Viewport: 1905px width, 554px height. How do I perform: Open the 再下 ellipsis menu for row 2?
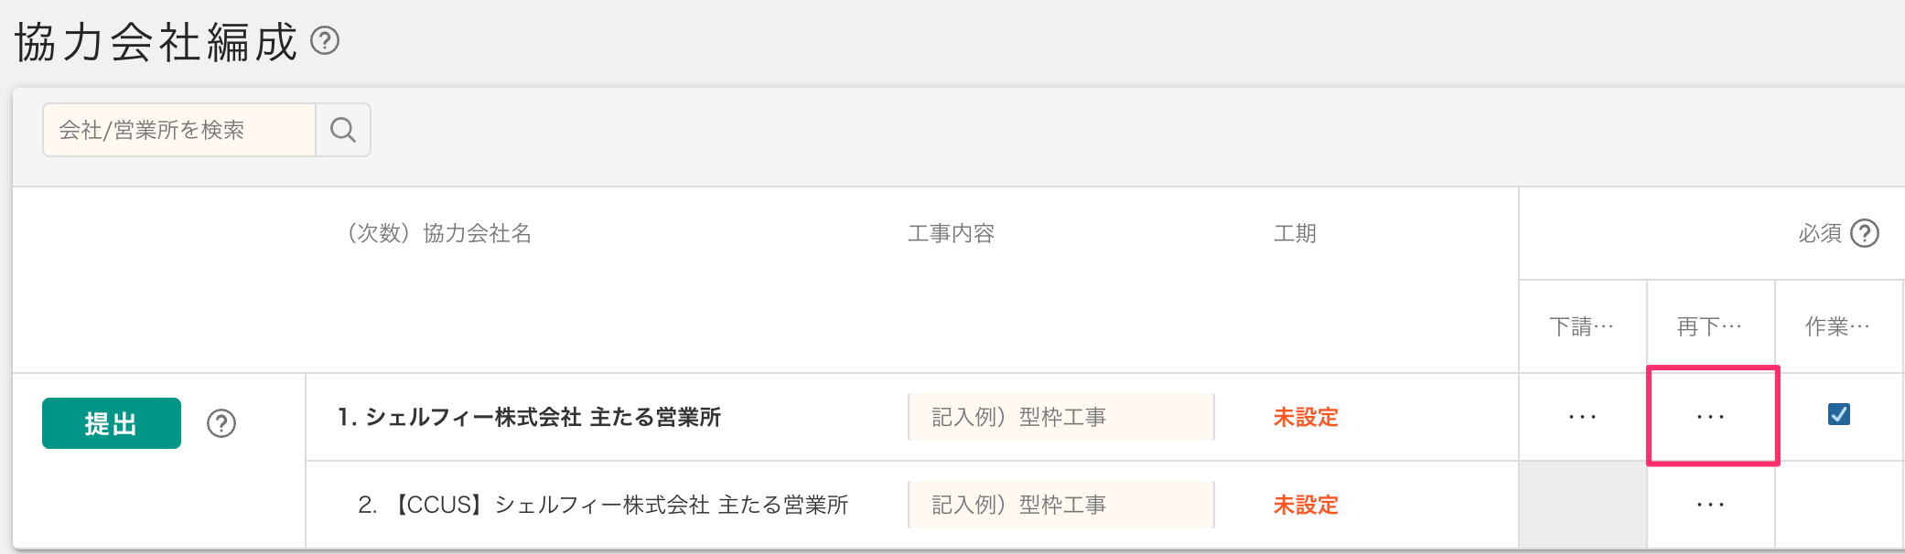[1710, 505]
